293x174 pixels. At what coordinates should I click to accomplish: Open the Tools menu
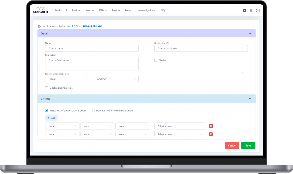[x=116, y=11]
